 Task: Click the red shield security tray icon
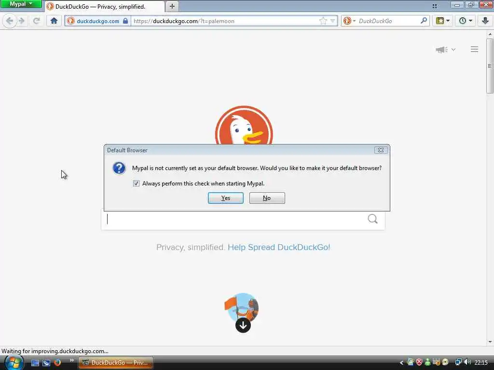419,362
